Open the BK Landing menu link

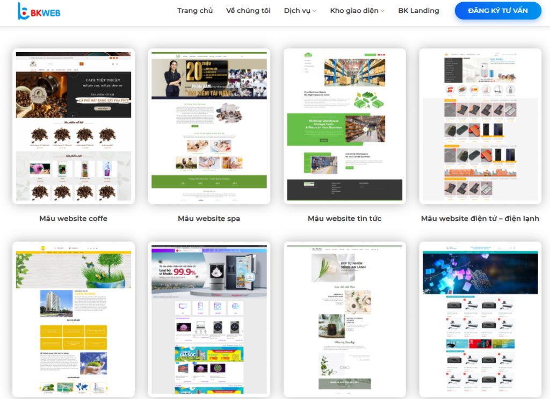pyautogui.click(x=418, y=11)
